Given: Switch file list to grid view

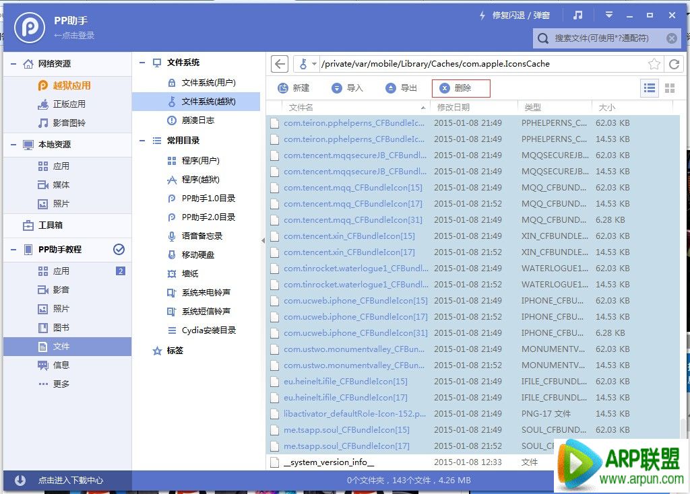Looking at the screenshot, I should pos(669,87).
